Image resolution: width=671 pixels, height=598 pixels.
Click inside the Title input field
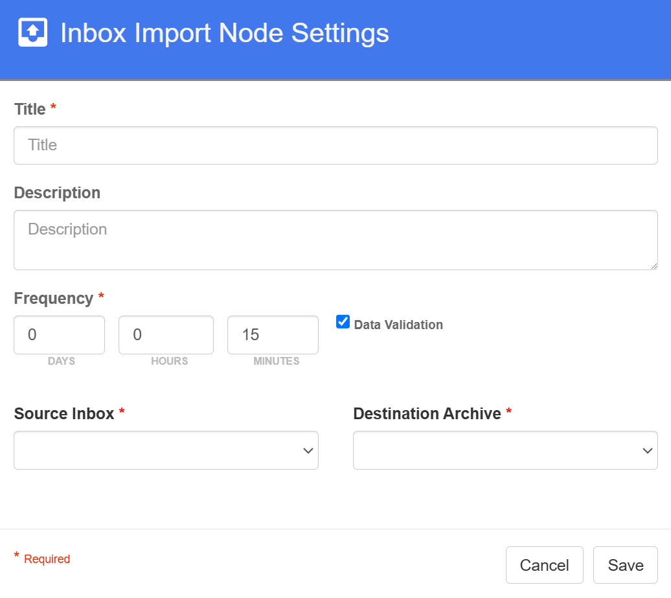coord(335,145)
